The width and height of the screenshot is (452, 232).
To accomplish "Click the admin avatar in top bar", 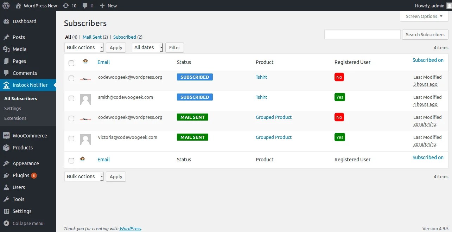I will pos(449,6).
